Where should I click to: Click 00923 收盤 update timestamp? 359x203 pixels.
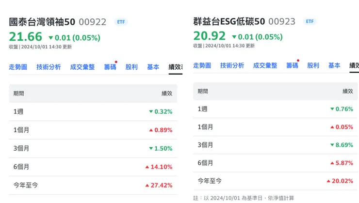coord(224,46)
